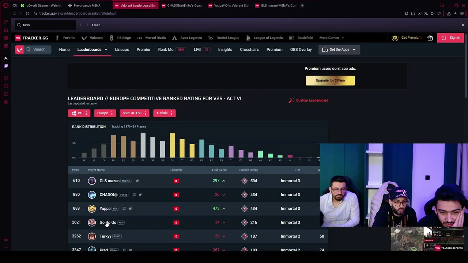Open the Go Go Go player profile
This screenshot has height=263, width=468.
point(108,222)
